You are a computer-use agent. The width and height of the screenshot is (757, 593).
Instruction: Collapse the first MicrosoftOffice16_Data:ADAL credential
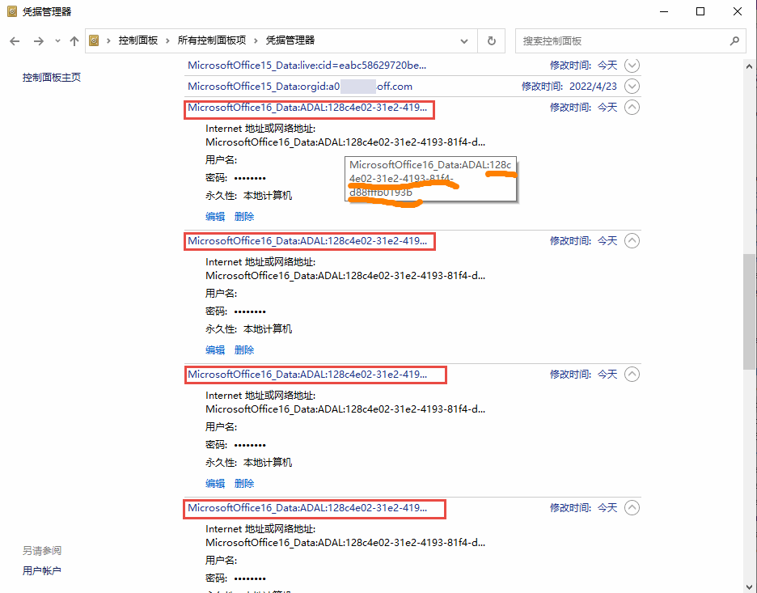pyautogui.click(x=632, y=107)
